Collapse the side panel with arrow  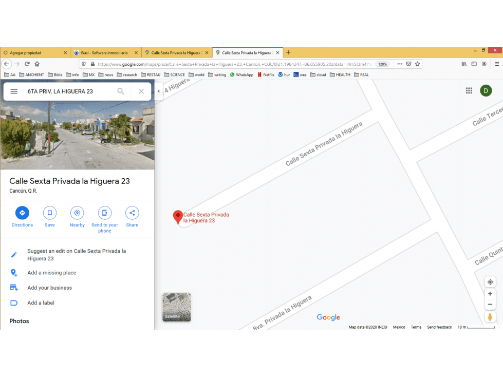pyautogui.click(x=158, y=91)
